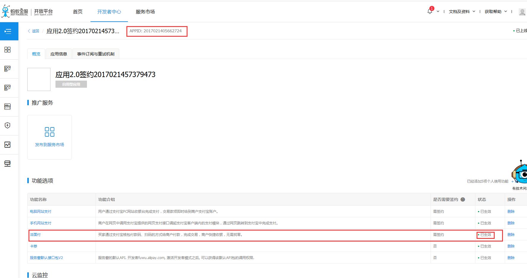Click the 状态 column header

482,199
